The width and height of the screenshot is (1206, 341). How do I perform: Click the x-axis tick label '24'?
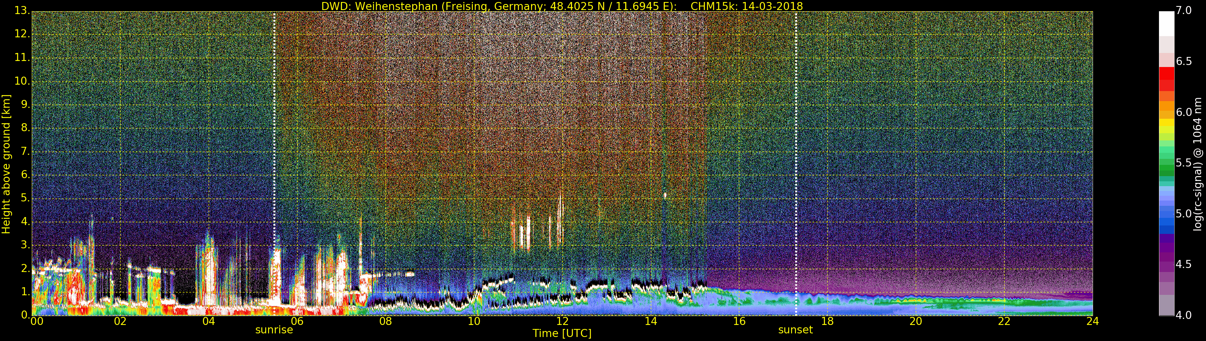pos(1092,321)
